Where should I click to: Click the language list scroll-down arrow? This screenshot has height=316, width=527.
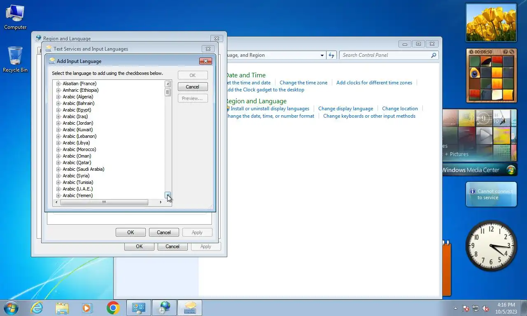[168, 195]
